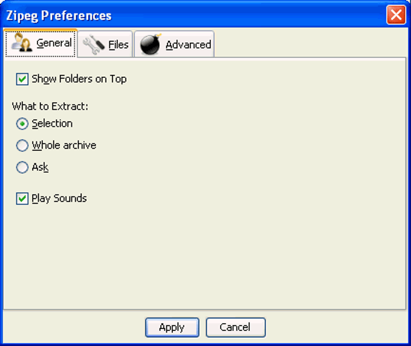411x346 pixels.
Task: Click the Ask option label text
Action: pyautogui.click(x=40, y=167)
